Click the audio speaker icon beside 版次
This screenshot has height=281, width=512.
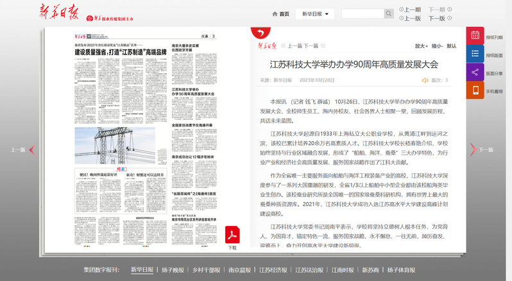coord(424,80)
